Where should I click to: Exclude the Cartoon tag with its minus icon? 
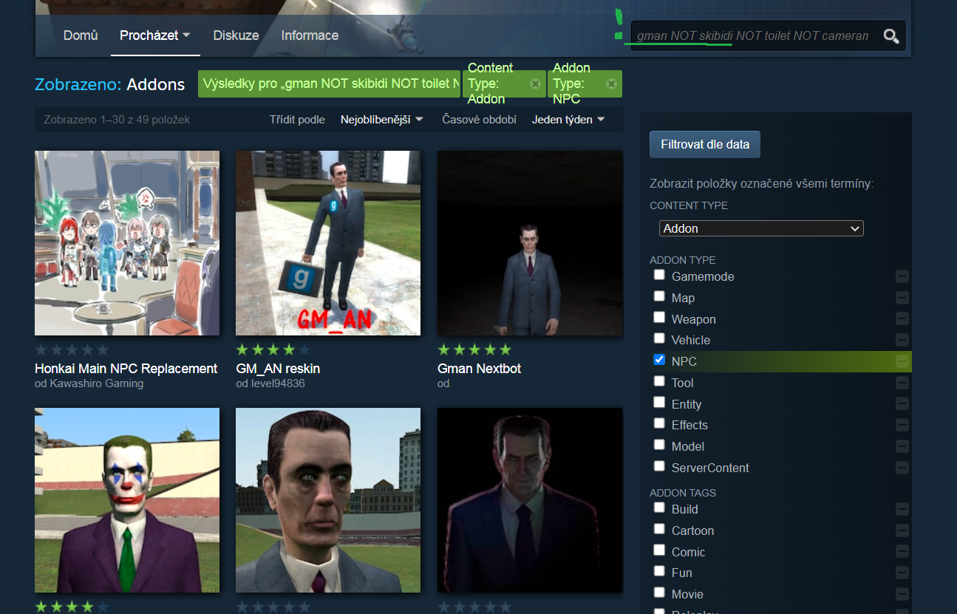click(902, 531)
